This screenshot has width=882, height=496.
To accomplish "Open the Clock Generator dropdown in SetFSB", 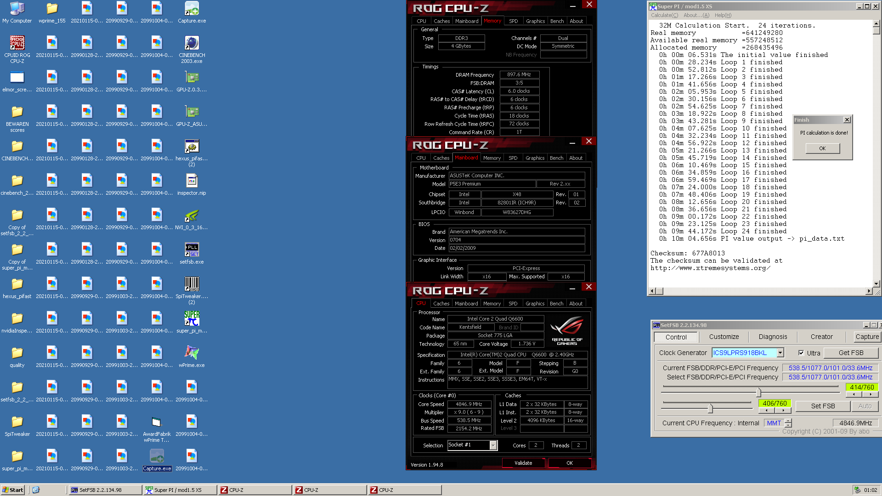I will [780, 353].
